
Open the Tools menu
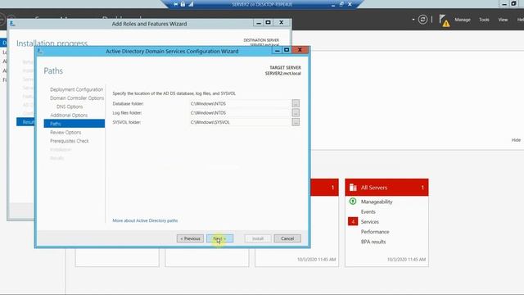point(484,20)
